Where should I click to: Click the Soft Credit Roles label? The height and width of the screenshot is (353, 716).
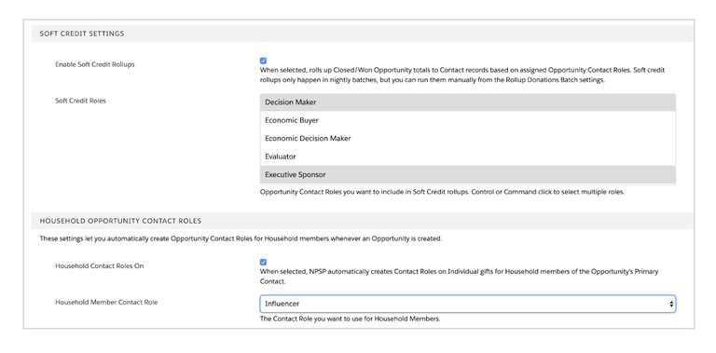80,101
